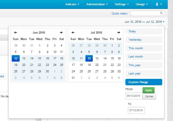This screenshot has width=173, height=121.
Task: Open the Add-ons menu
Action: pos(72,4)
